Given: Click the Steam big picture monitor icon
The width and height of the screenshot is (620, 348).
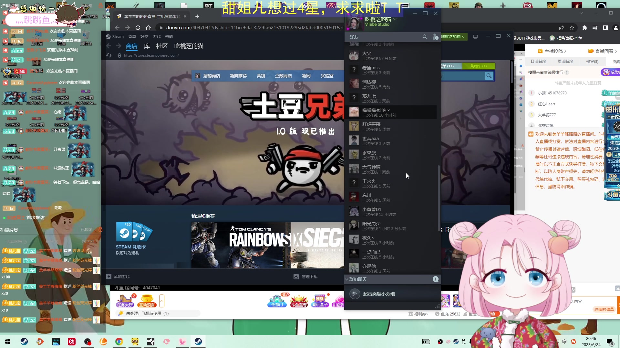Looking at the screenshot, I should click(475, 37).
